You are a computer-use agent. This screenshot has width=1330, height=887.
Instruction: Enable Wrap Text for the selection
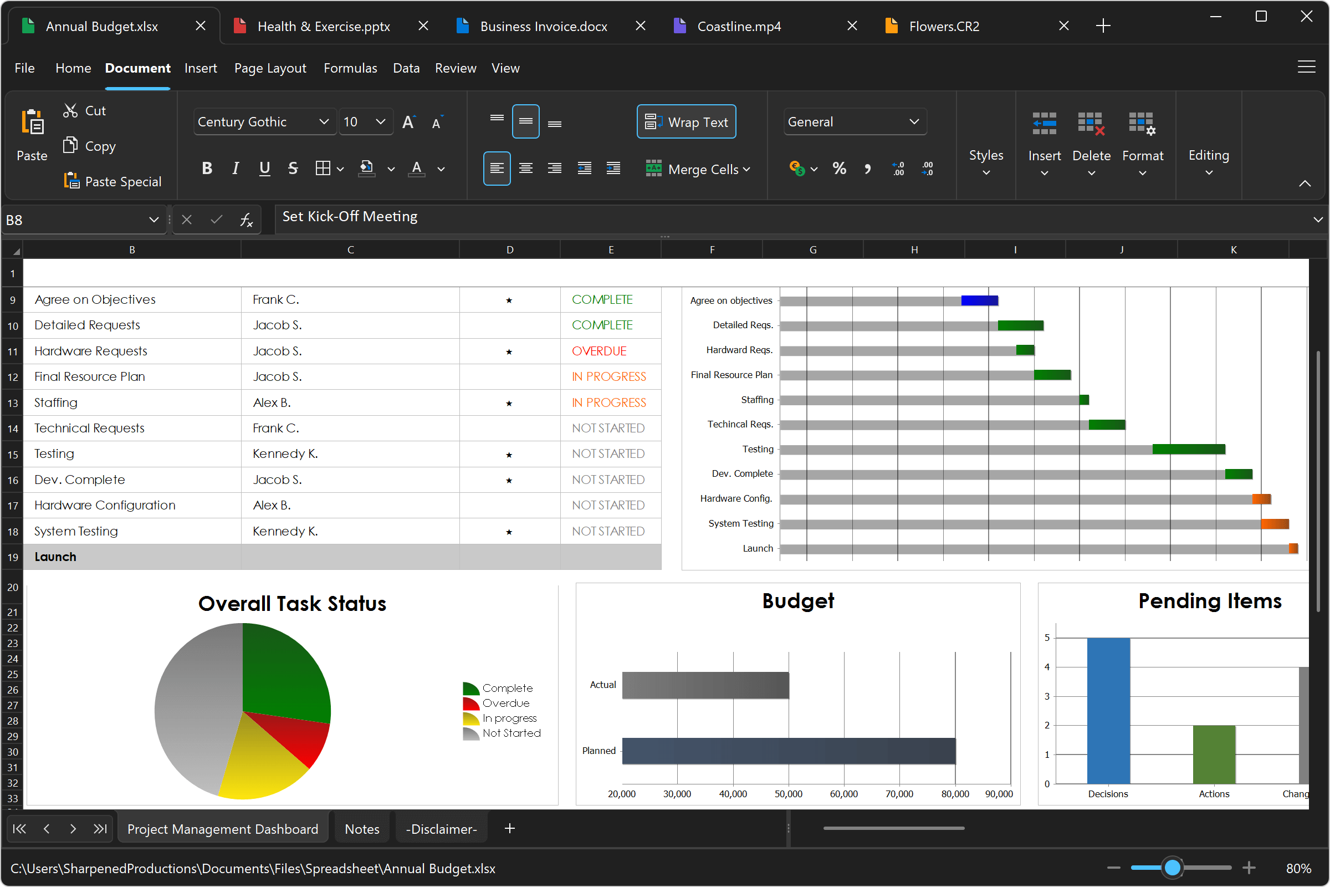click(686, 121)
